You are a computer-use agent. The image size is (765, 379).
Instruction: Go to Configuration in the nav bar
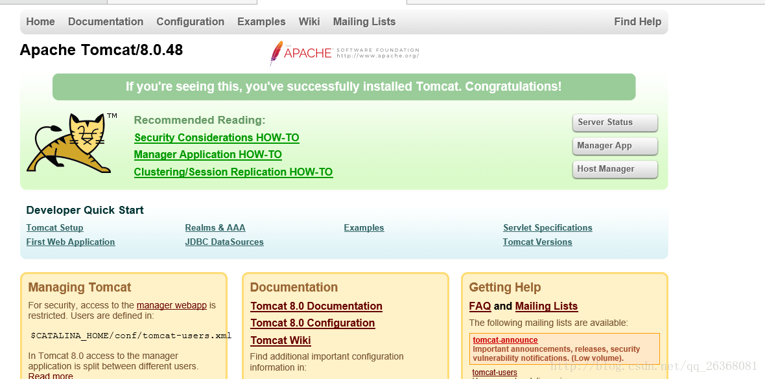pyautogui.click(x=190, y=21)
